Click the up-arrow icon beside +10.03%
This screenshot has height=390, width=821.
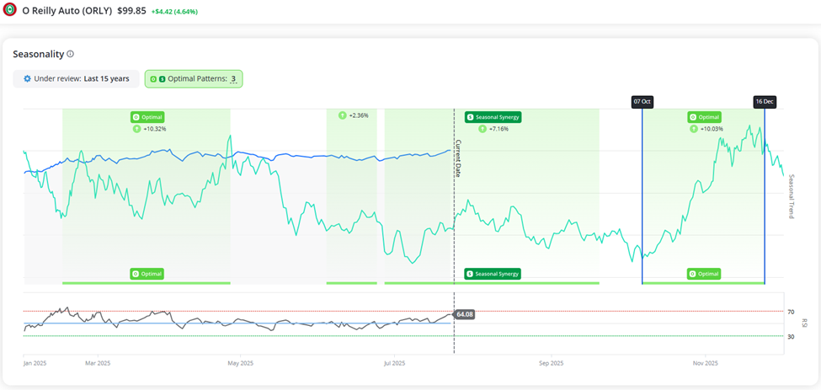693,129
